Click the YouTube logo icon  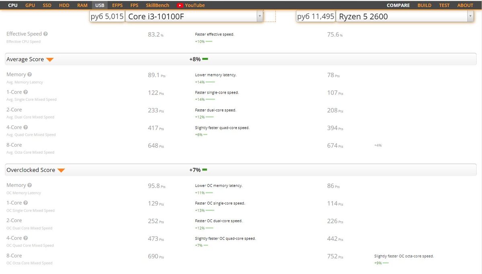point(180,5)
